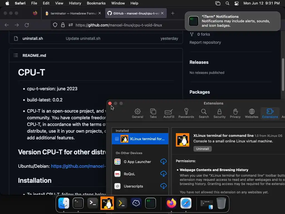This screenshot has height=214, width=285.
Task: Open the cloud terminal app in Dock
Action: pos(136,203)
